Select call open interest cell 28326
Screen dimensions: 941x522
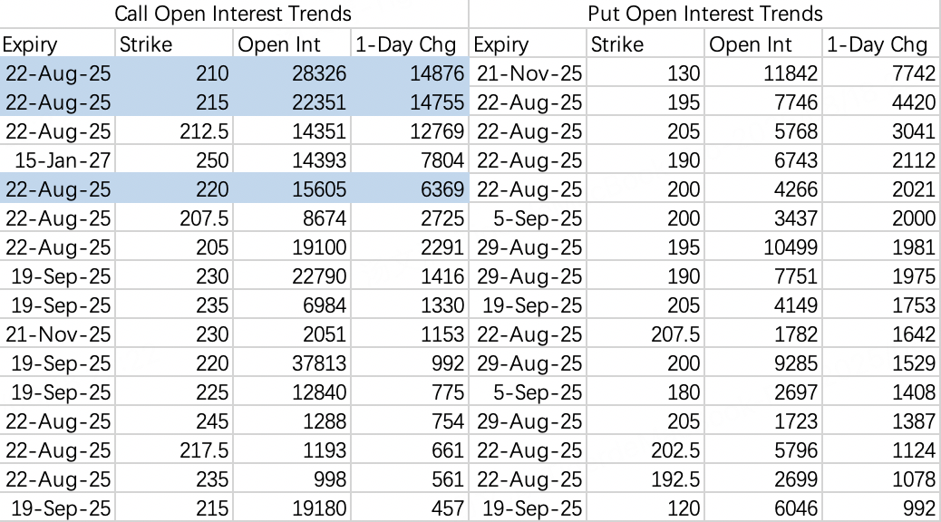click(291, 72)
